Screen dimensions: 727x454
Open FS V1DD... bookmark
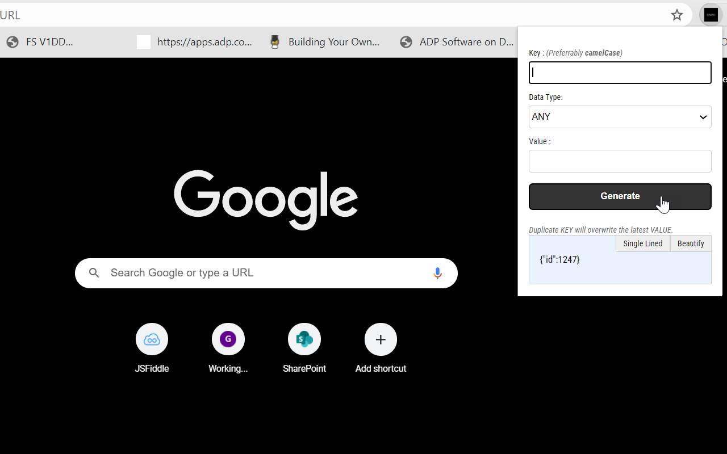(x=40, y=42)
